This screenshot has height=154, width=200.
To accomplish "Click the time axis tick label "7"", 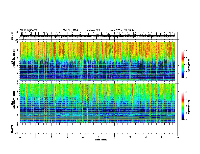I will click(130, 137).
